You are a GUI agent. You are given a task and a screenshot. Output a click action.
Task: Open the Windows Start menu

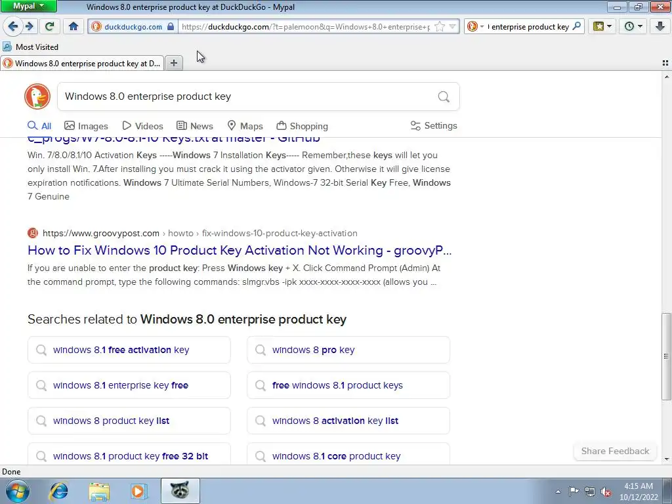(18, 491)
